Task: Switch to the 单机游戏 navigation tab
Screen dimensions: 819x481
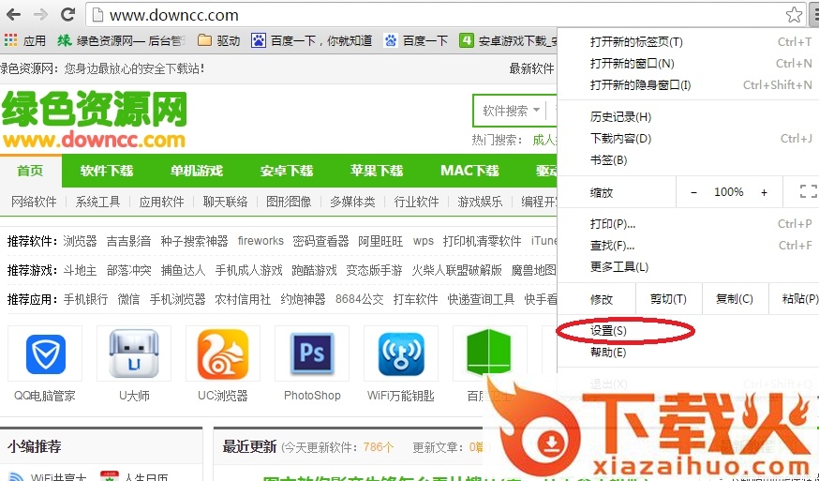Action: point(197,171)
